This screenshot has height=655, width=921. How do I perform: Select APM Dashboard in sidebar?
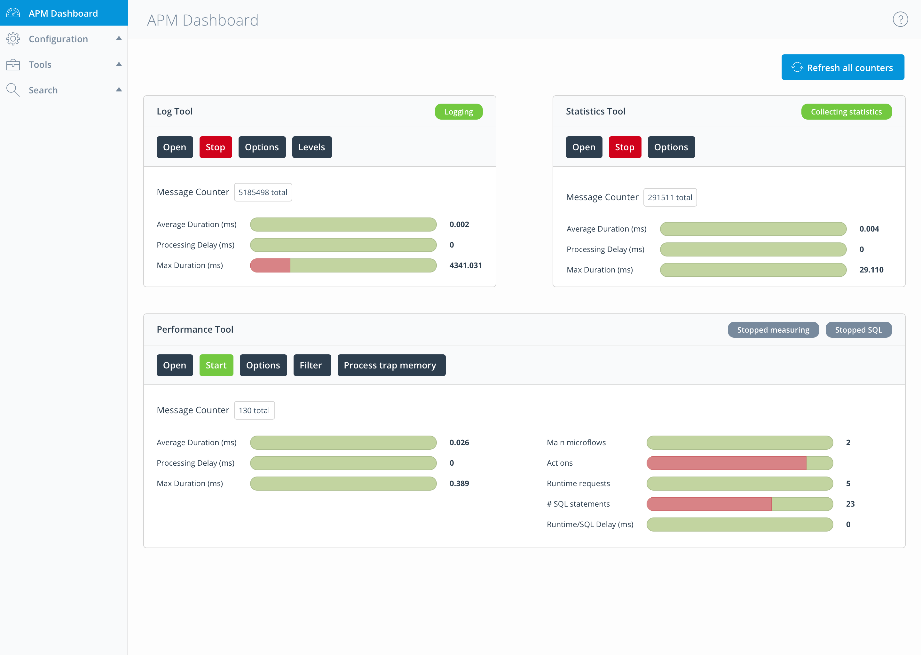(64, 13)
